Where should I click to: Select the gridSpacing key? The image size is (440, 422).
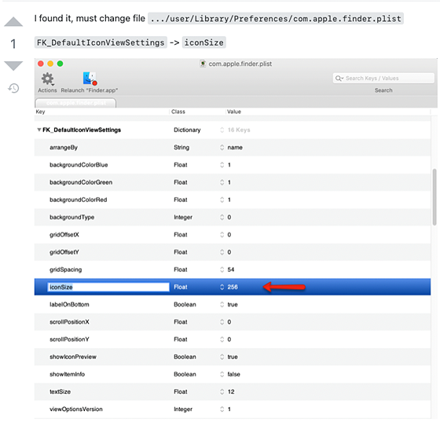pyautogui.click(x=66, y=270)
